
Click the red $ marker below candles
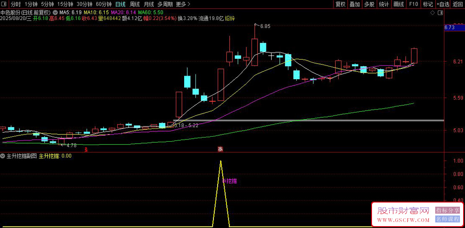(86, 149)
